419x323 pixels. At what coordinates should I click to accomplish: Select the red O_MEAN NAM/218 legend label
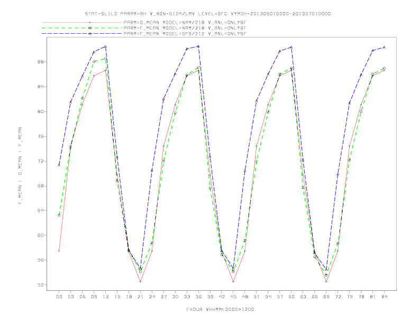click(185, 22)
